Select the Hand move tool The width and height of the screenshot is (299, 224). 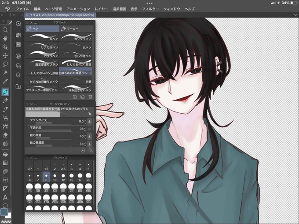pyautogui.click(x=5, y=38)
